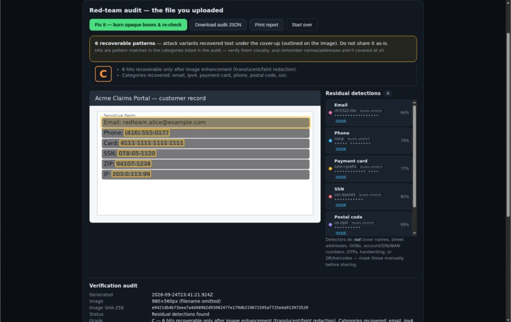This screenshot has width=511, height=322.
Task: Click the outlined IP 203.0.113.99
Action: tap(131, 174)
